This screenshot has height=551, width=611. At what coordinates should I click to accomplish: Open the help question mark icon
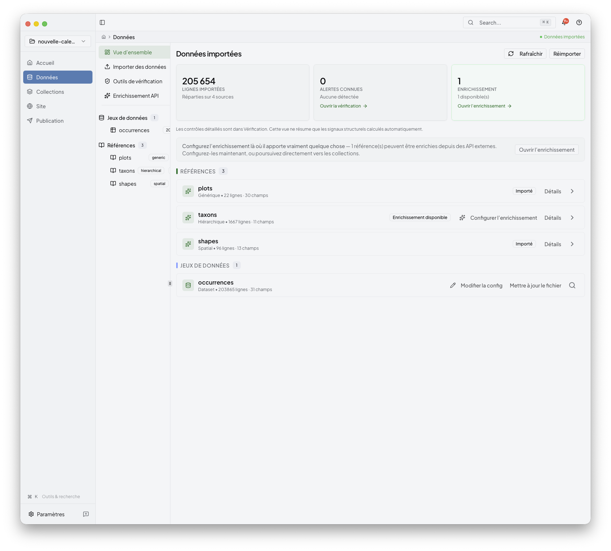pos(579,22)
